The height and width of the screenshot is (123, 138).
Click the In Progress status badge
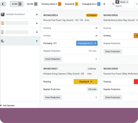[92, 15]
